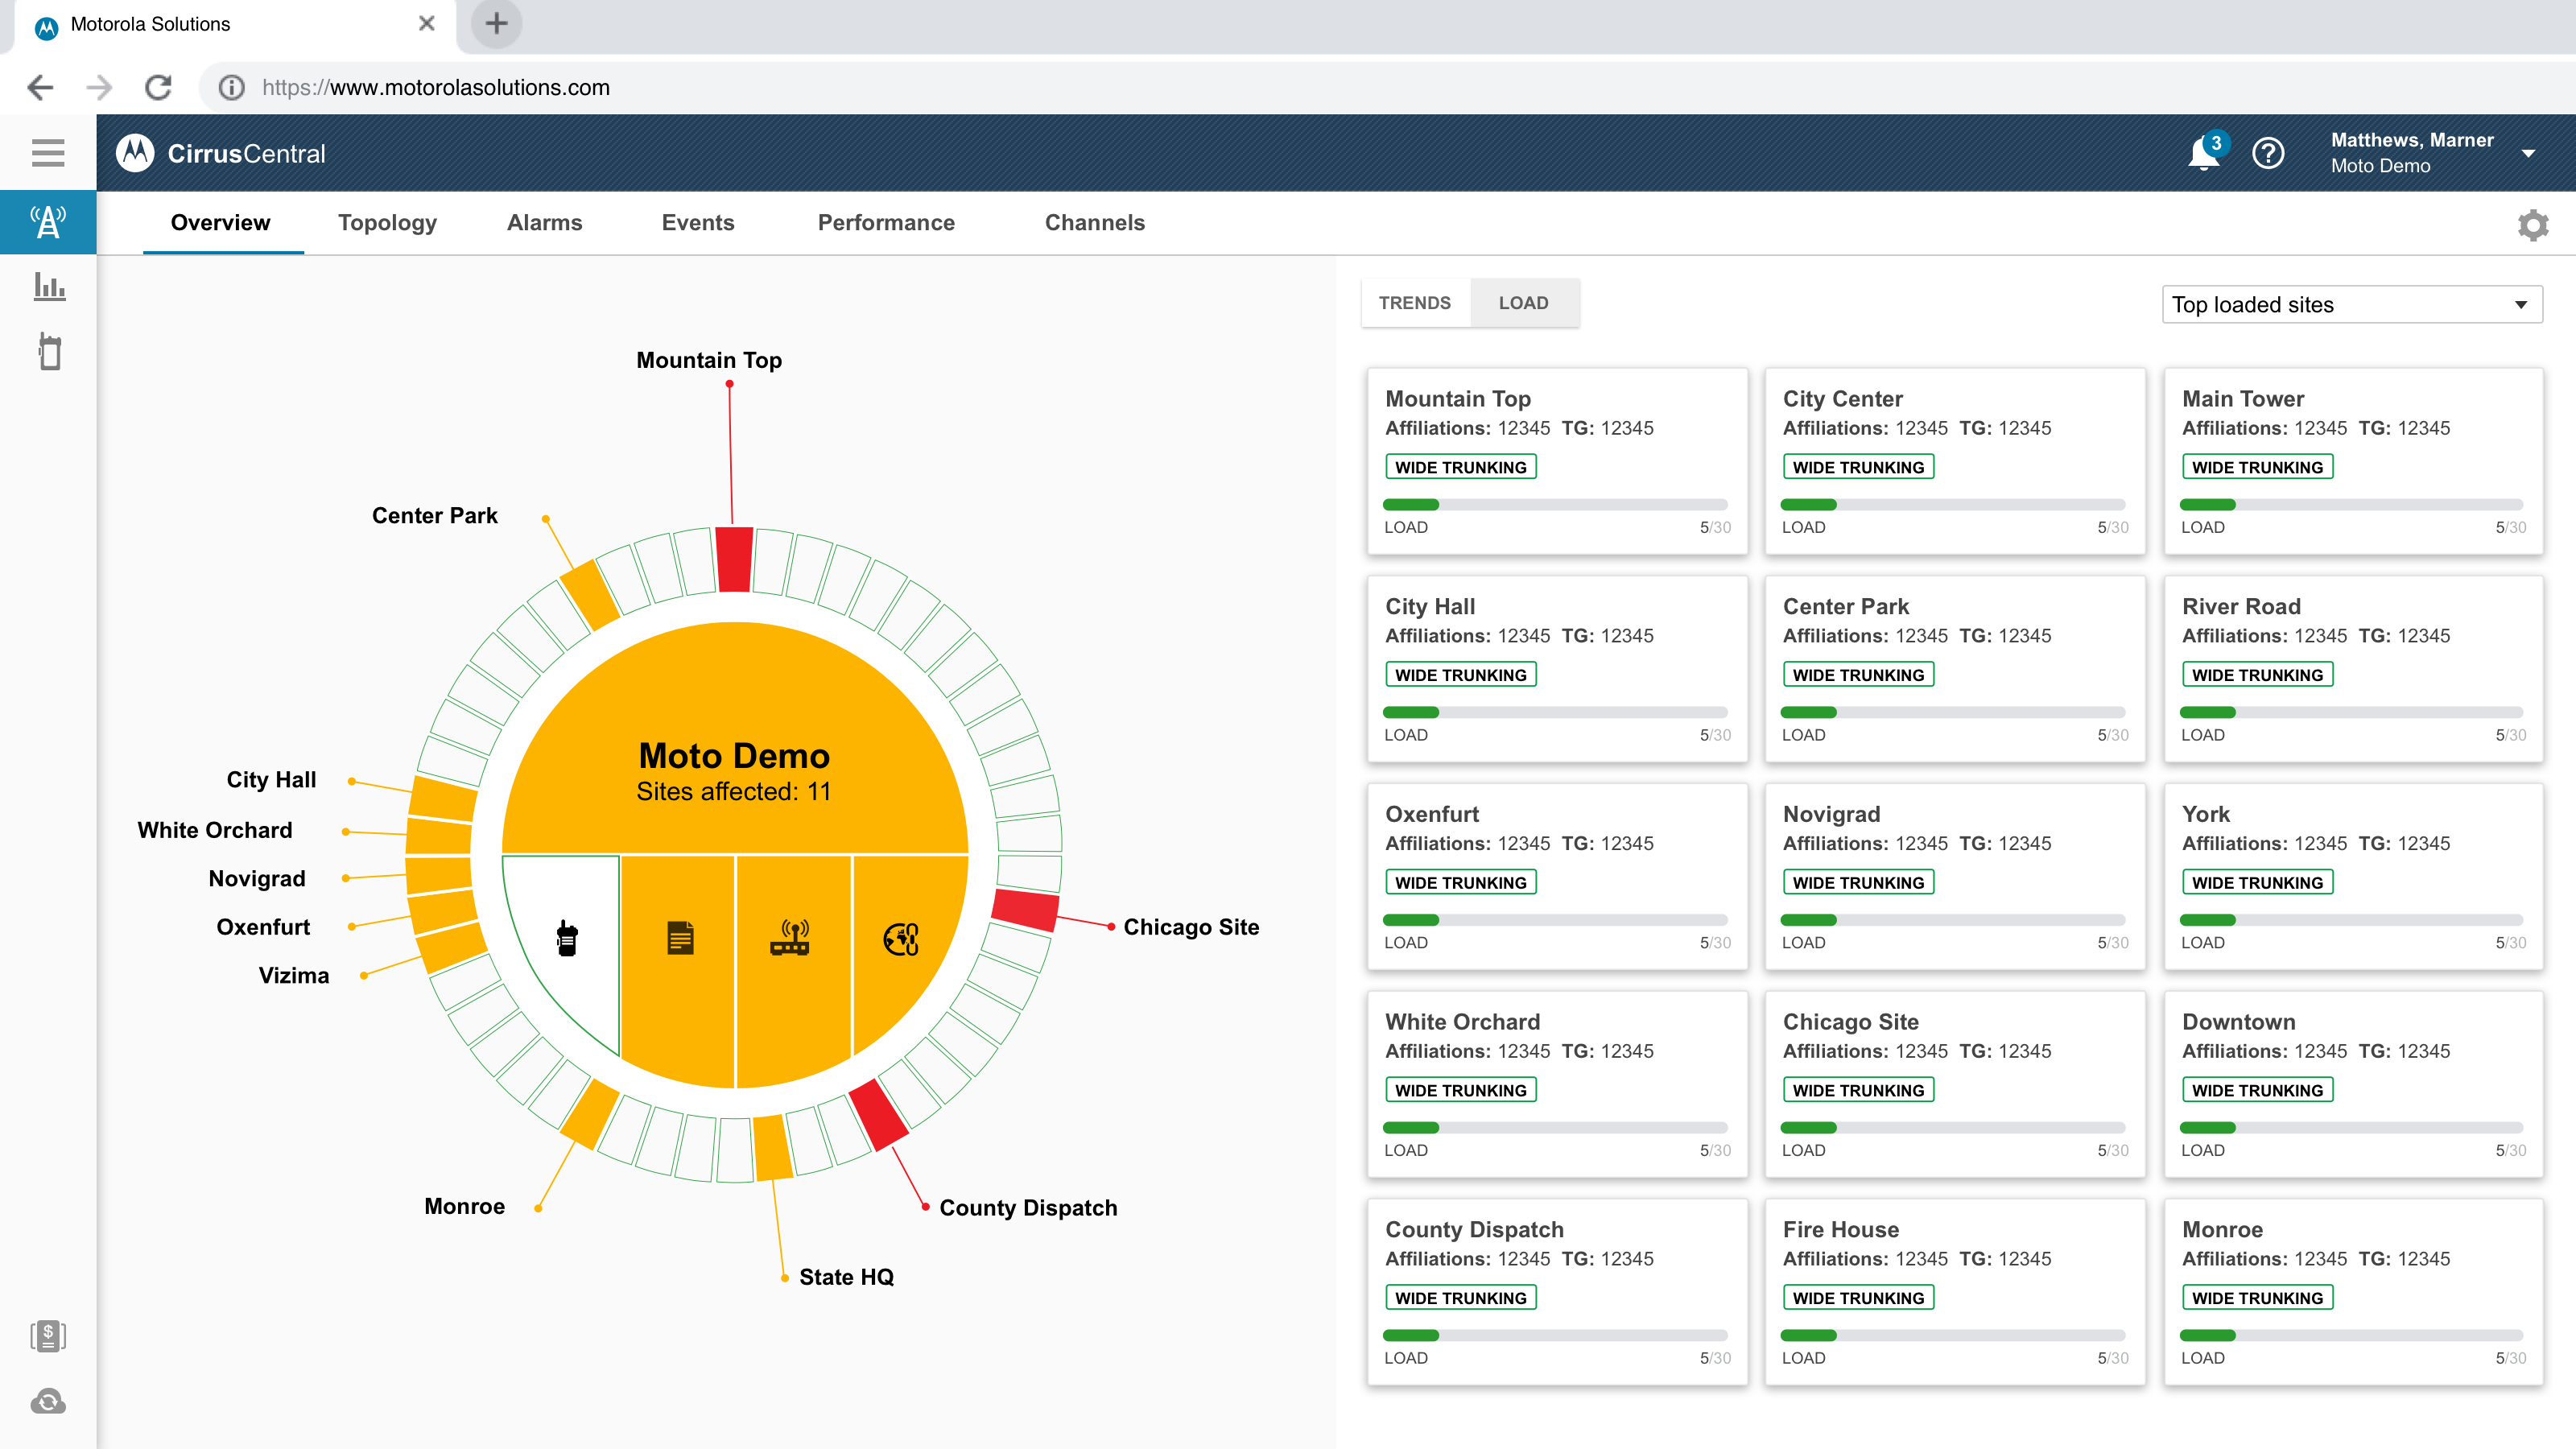
Task: Select the portable radio sidebar icon
Action: click(48, 351)
